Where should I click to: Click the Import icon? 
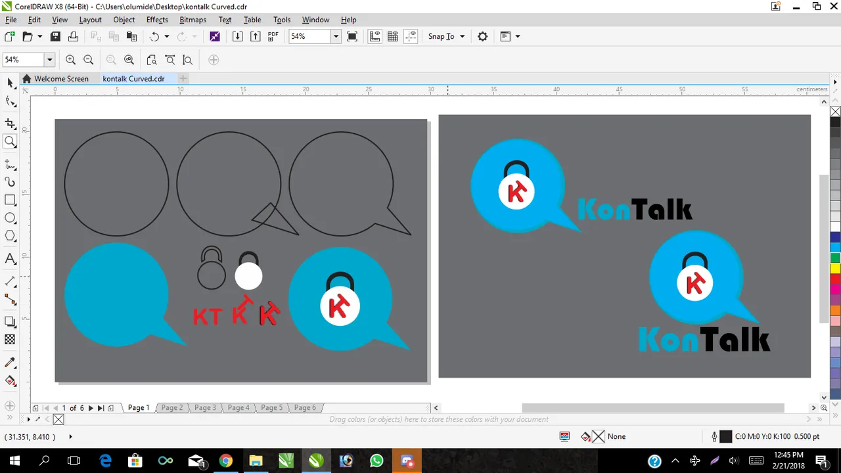(x=238, y=37)
